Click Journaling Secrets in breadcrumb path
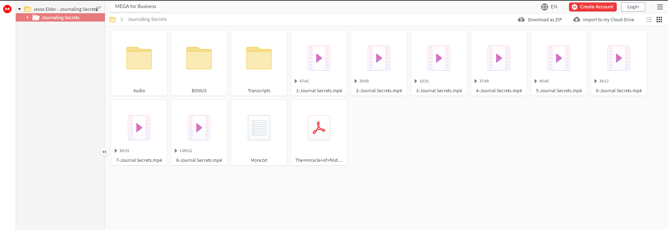 (147, 19)
